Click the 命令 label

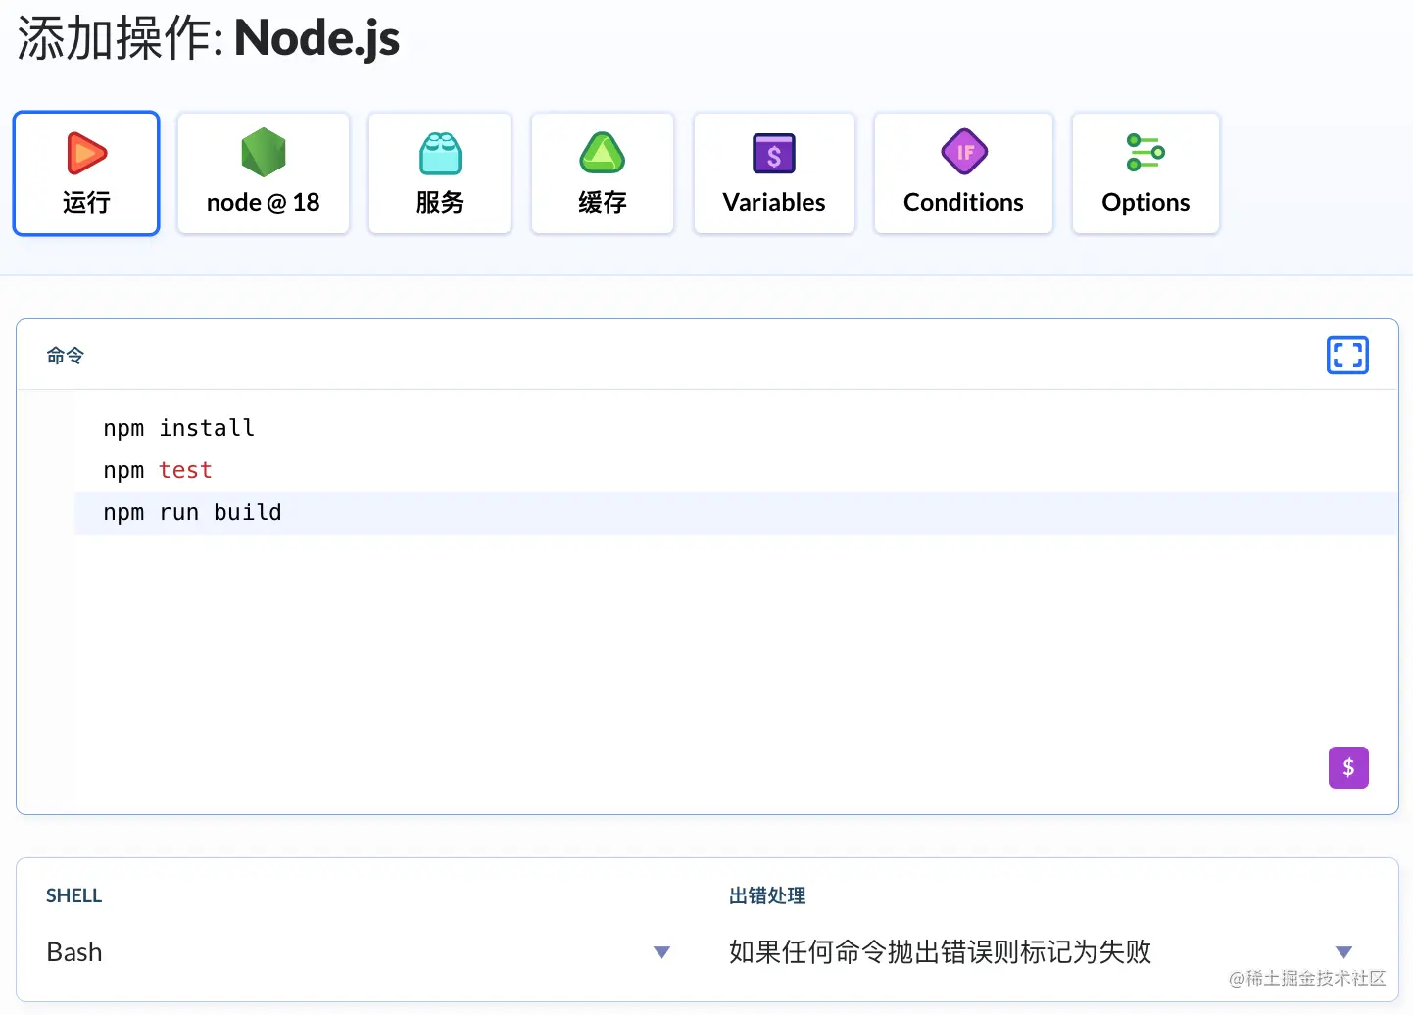click(66, 356)
